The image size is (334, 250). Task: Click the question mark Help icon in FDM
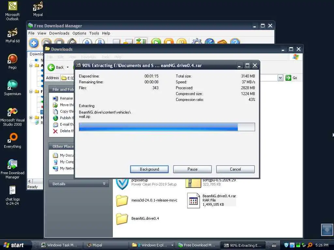(235, 41)
